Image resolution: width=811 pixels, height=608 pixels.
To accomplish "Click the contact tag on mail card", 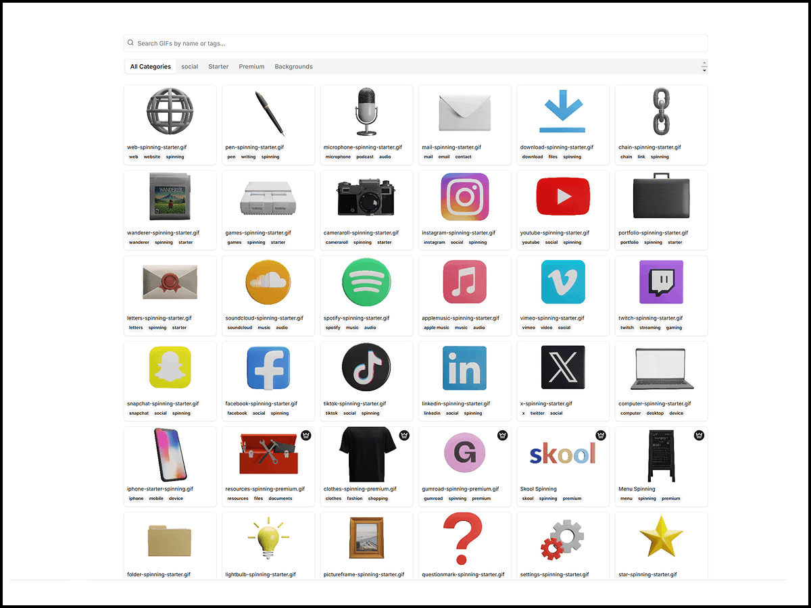I will tap(464, 157).
